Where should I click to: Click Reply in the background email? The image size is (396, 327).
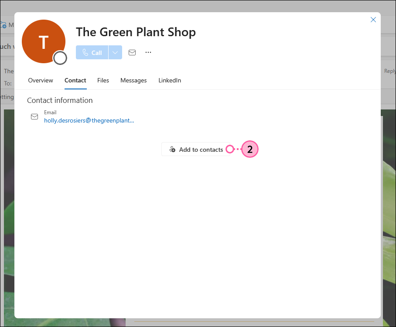pyautogui.click(x=389, y=71)
